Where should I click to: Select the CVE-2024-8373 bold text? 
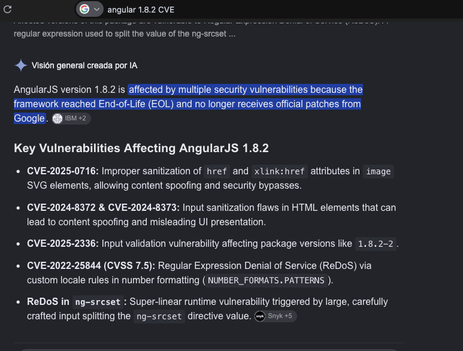144,207
